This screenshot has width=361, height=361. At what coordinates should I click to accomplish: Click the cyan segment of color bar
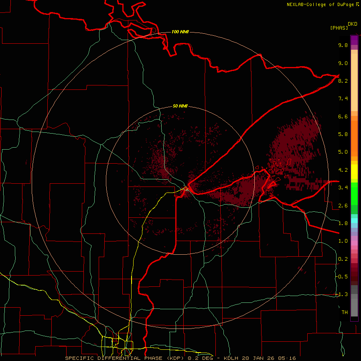(354, 221)
